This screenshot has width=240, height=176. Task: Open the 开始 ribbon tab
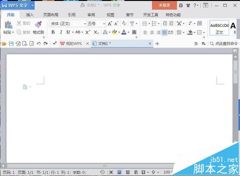coord(11,15)
